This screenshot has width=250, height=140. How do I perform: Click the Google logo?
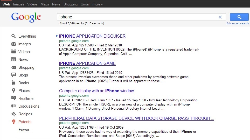[x=26, y=17]
